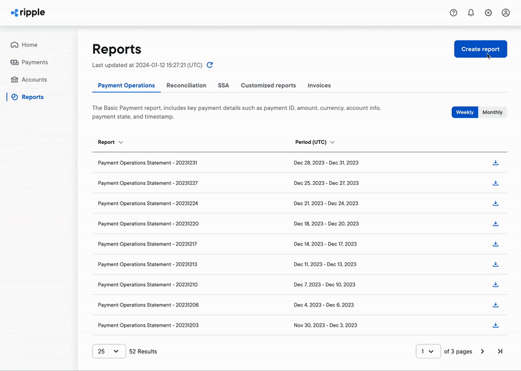Download Payment Operations Statement - 20231217
521x371 pixels.
[x=496, y=244]
